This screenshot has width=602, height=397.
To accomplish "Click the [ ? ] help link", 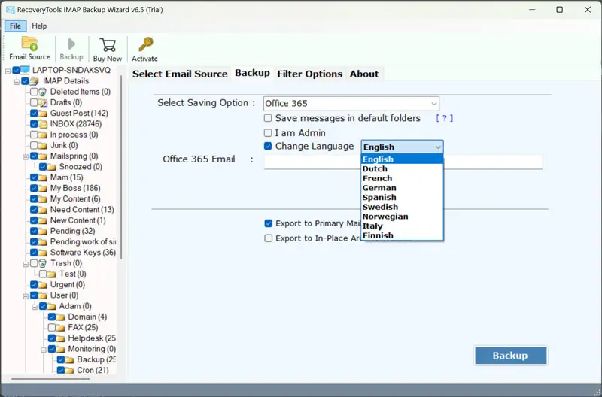I will point(444,118).
